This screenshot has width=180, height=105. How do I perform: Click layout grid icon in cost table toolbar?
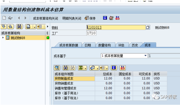pos(103,68)
